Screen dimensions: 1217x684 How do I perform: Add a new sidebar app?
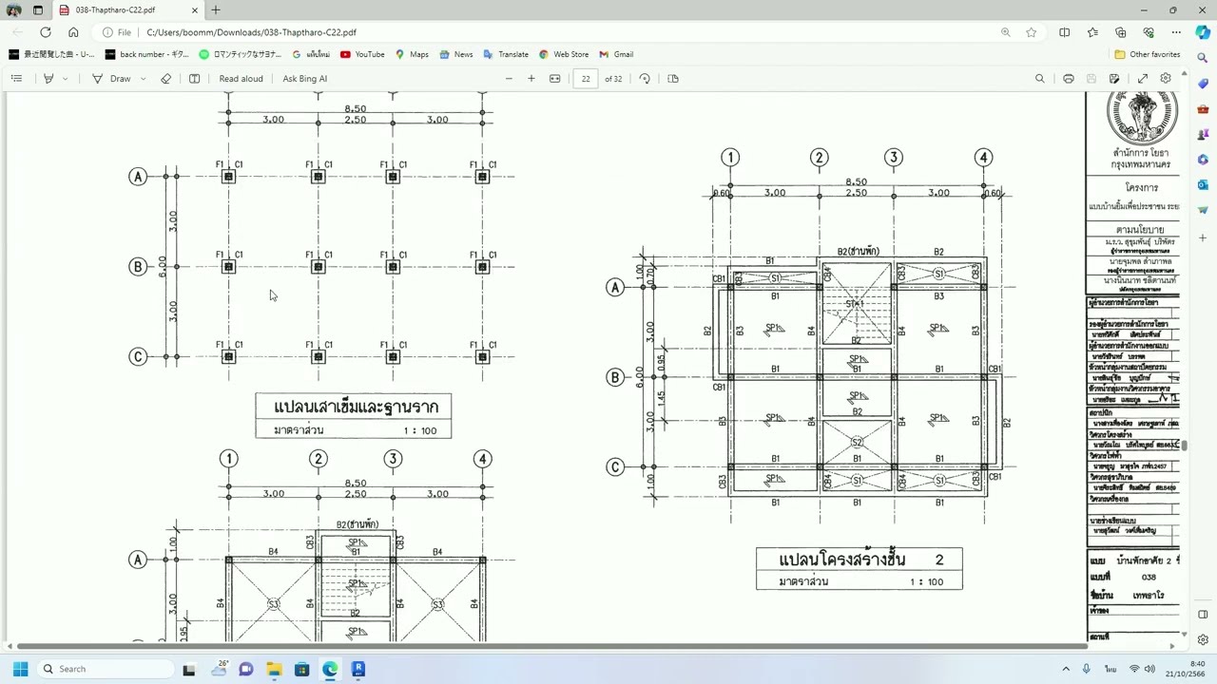[x=1203, y=237]
